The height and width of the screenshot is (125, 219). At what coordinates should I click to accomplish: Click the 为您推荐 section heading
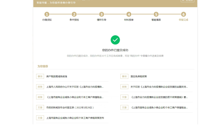pos(43,66)
